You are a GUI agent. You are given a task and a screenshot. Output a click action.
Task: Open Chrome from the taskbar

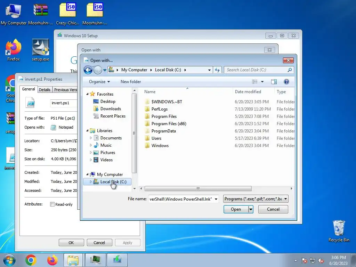[31, 260]
